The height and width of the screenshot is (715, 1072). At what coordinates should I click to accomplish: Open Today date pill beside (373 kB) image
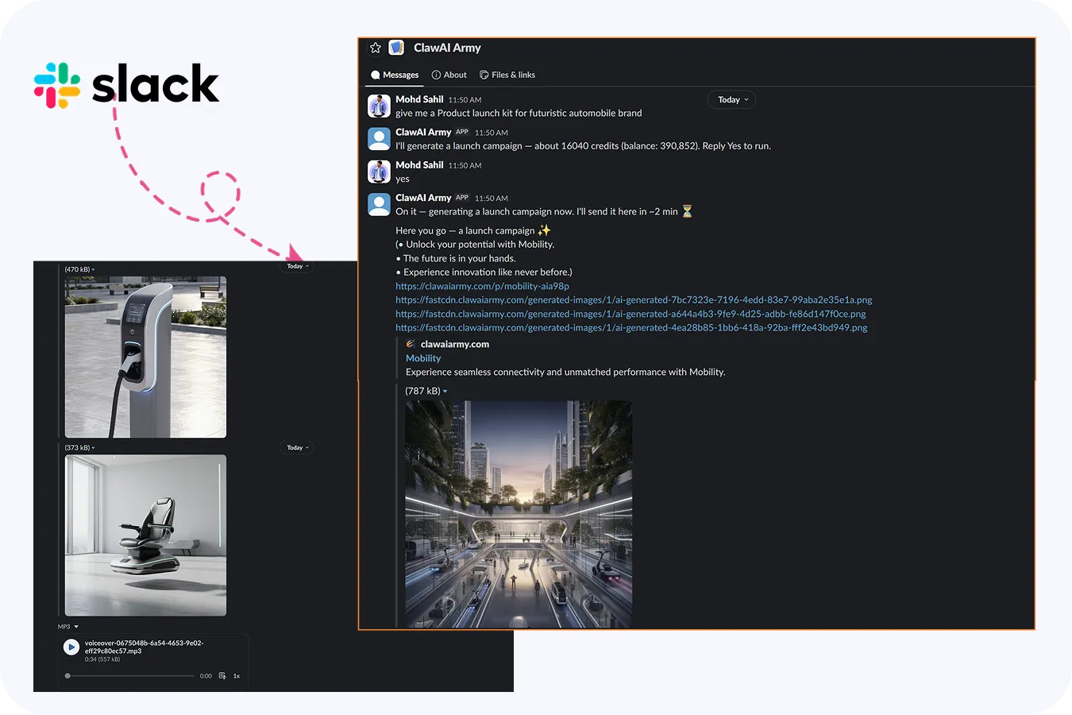coord(298,448)
